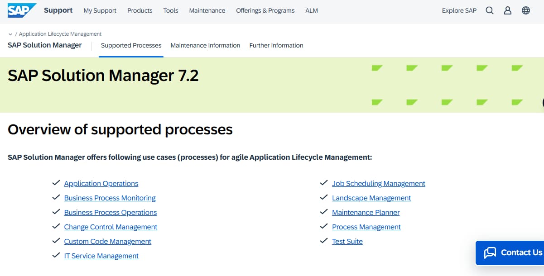Screen dimensions: 544x276
Task: Open the Maintenance menu
Action: pos(207,10)
